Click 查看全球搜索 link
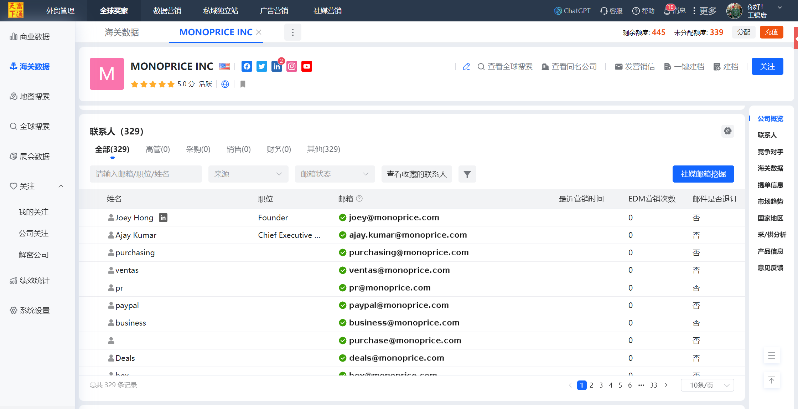 [505, 67]
